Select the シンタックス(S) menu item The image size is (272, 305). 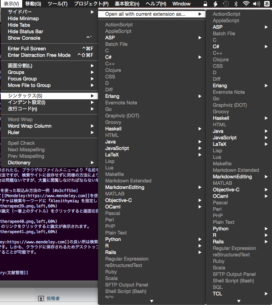[x=49, y=96]
